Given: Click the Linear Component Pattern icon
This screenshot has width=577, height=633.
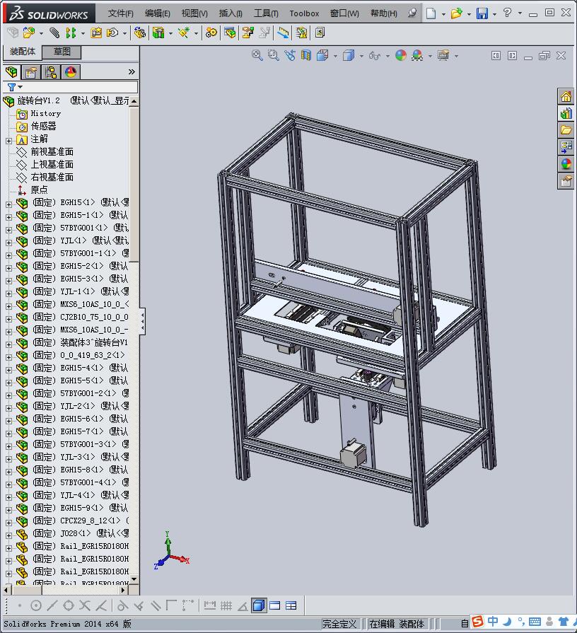Looking at the screenshot, I should (71, 33).
